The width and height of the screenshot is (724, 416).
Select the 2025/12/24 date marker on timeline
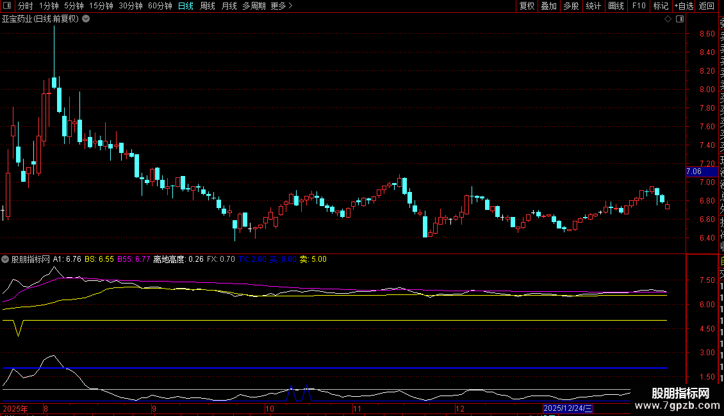[x=568, y=408]
